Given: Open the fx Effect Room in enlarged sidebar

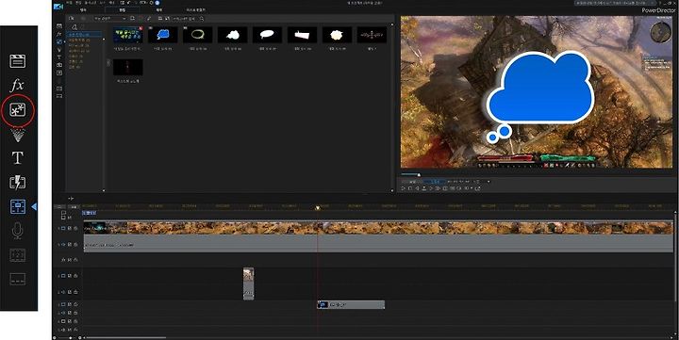Looking at the screenshot, I should tap(17, 85).
